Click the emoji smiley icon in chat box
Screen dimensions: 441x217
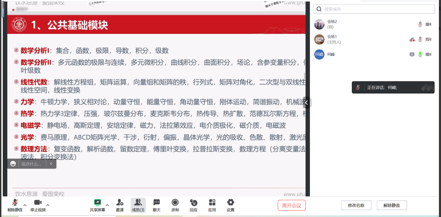[x=13, y=164]
